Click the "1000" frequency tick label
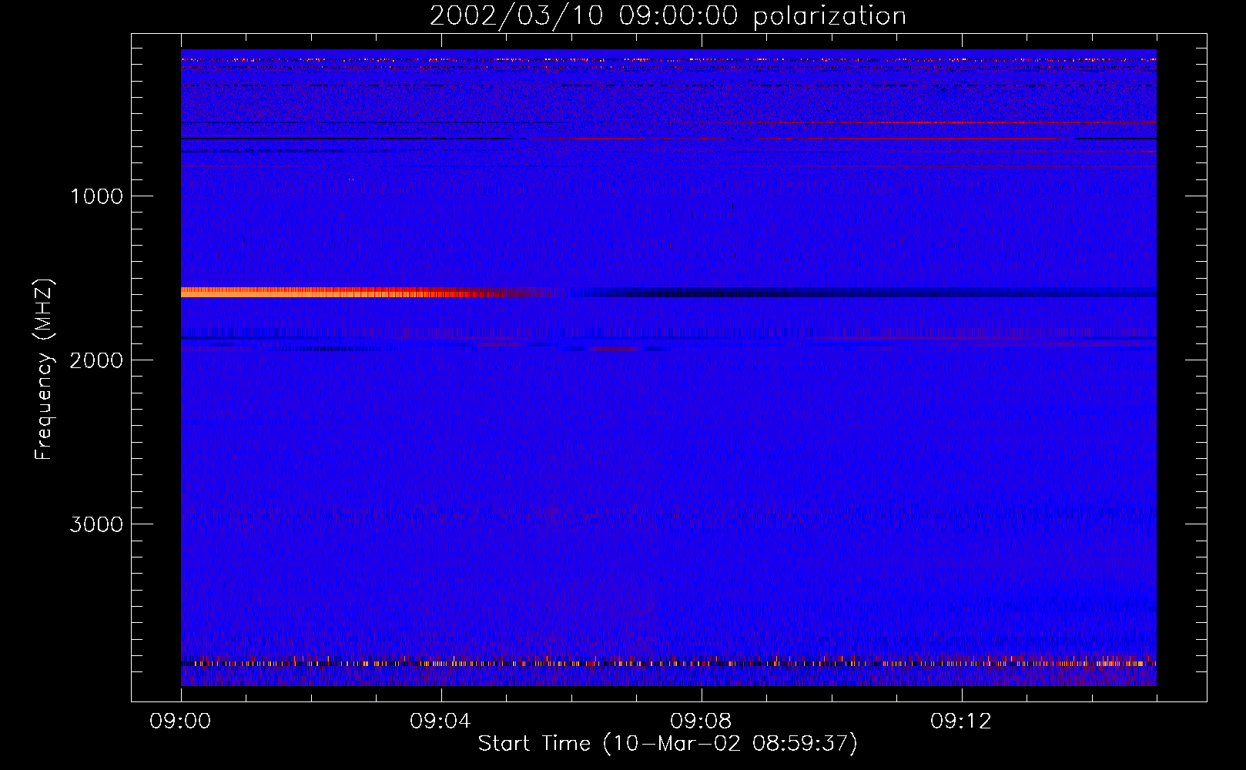This screenshot has height=770, width=1246. 96,196
